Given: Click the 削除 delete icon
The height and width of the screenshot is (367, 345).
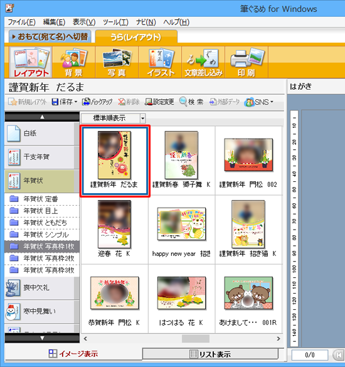Looking at the screenshot, I should 122,102.
